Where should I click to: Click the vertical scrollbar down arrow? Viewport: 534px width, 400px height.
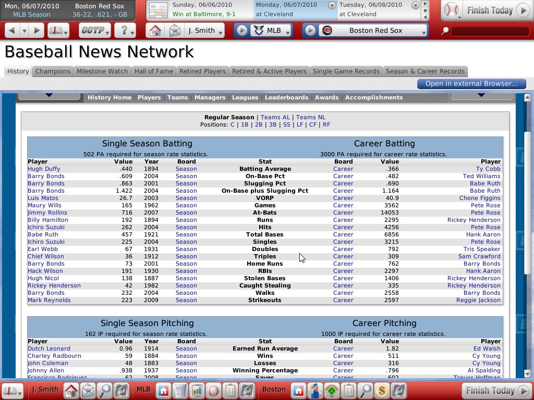527,373
